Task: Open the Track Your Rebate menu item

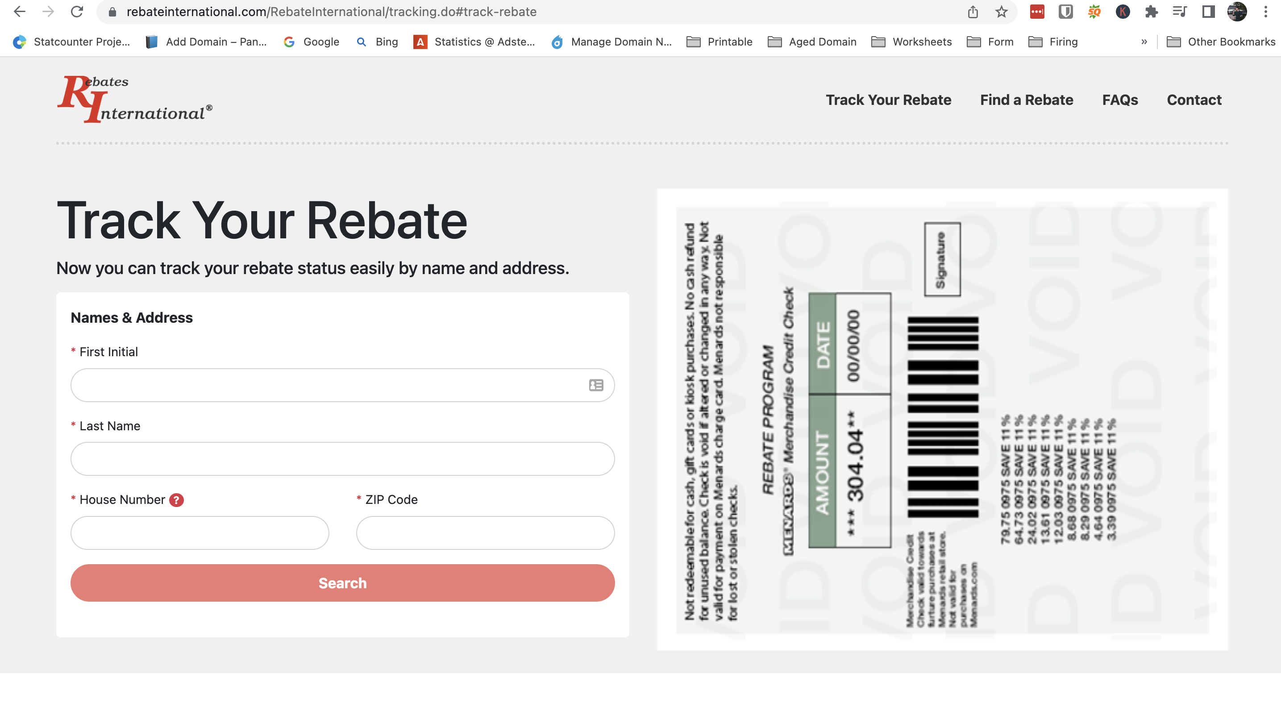Action: pos(889,99)
